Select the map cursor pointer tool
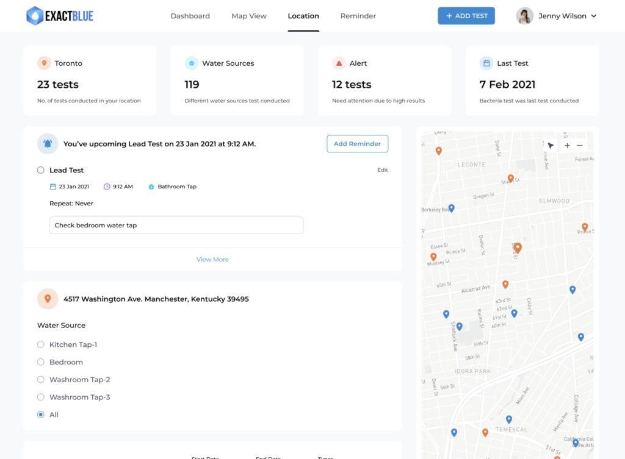The width and height of the screenshot is (625, 459). click(x=551, y=146)
